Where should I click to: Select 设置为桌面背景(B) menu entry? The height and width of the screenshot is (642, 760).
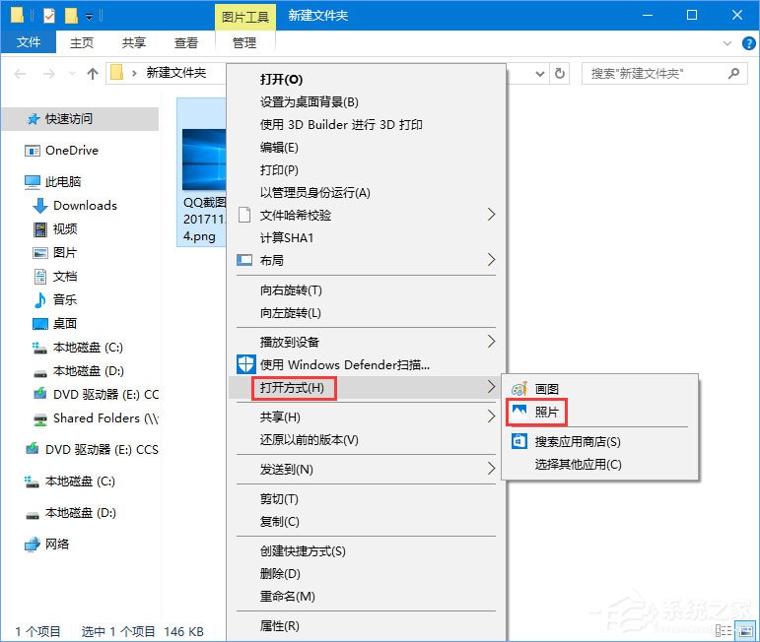310,102
